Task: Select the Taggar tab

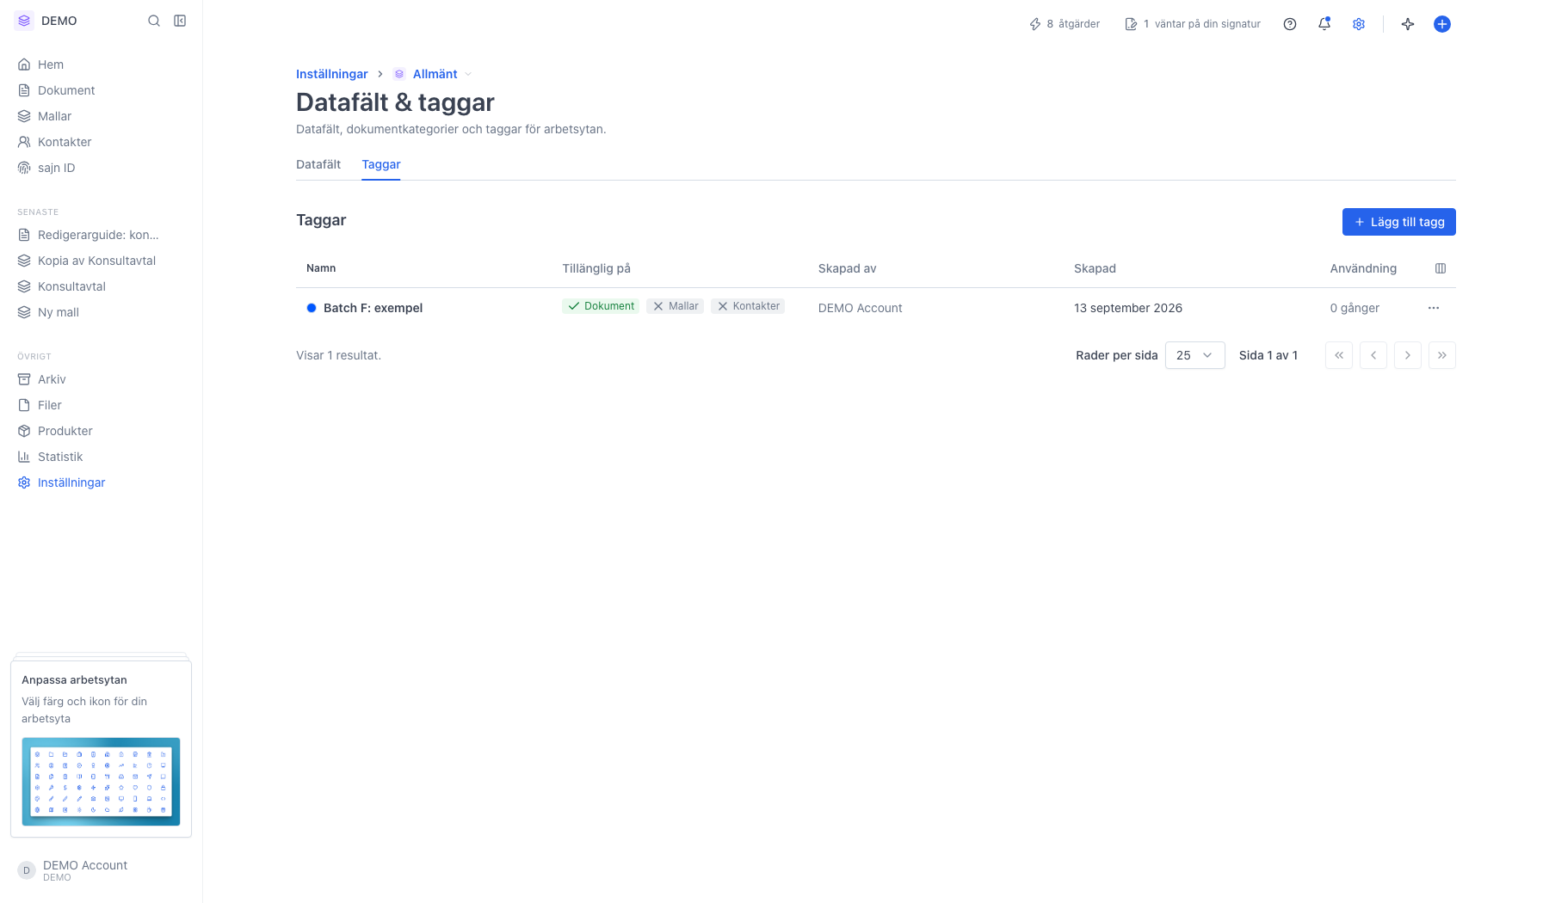Action: point(381,164)
